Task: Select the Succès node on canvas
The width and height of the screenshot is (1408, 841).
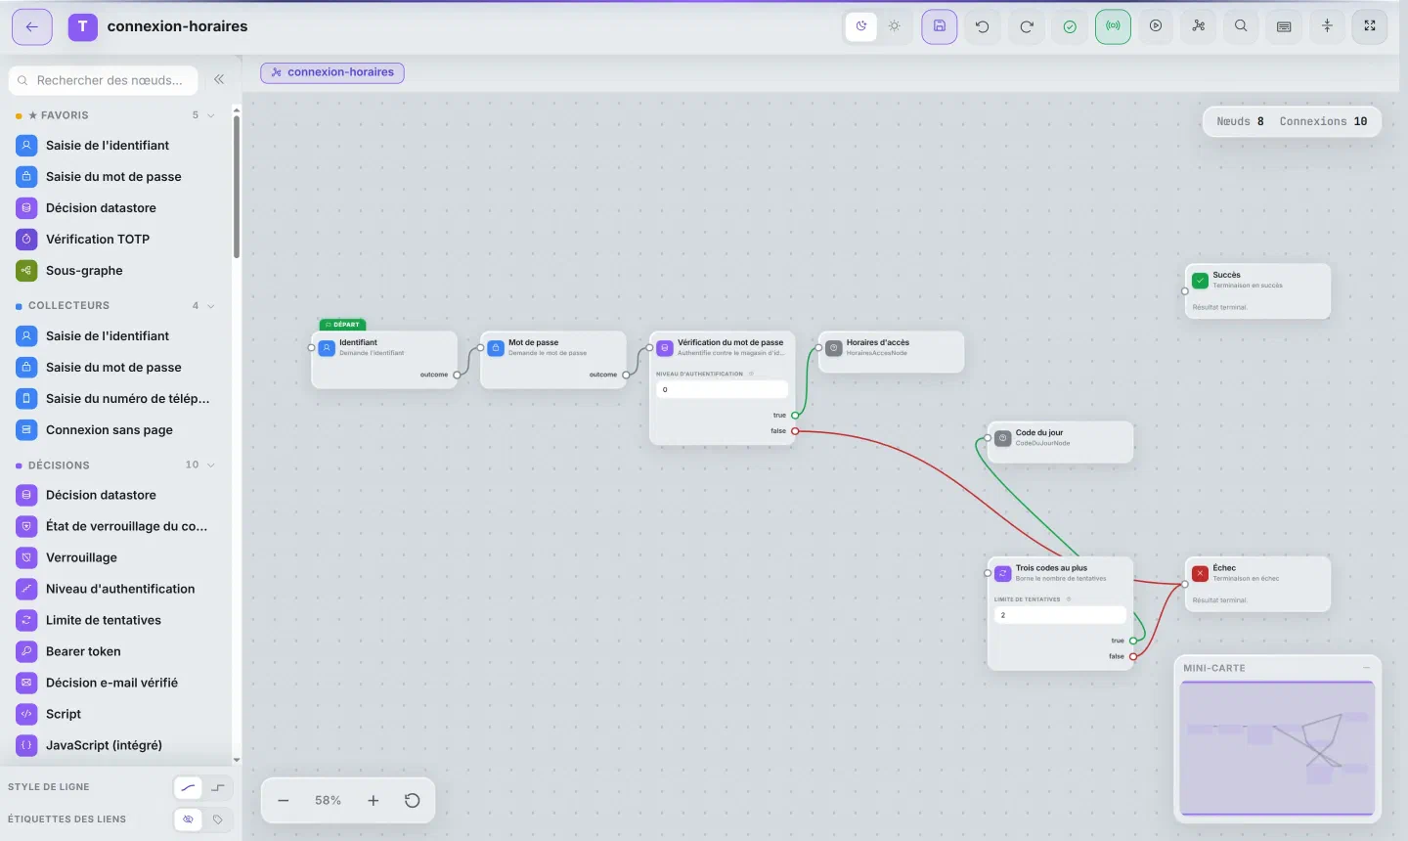Action: pyautogui.click(x=1257, y=290)
